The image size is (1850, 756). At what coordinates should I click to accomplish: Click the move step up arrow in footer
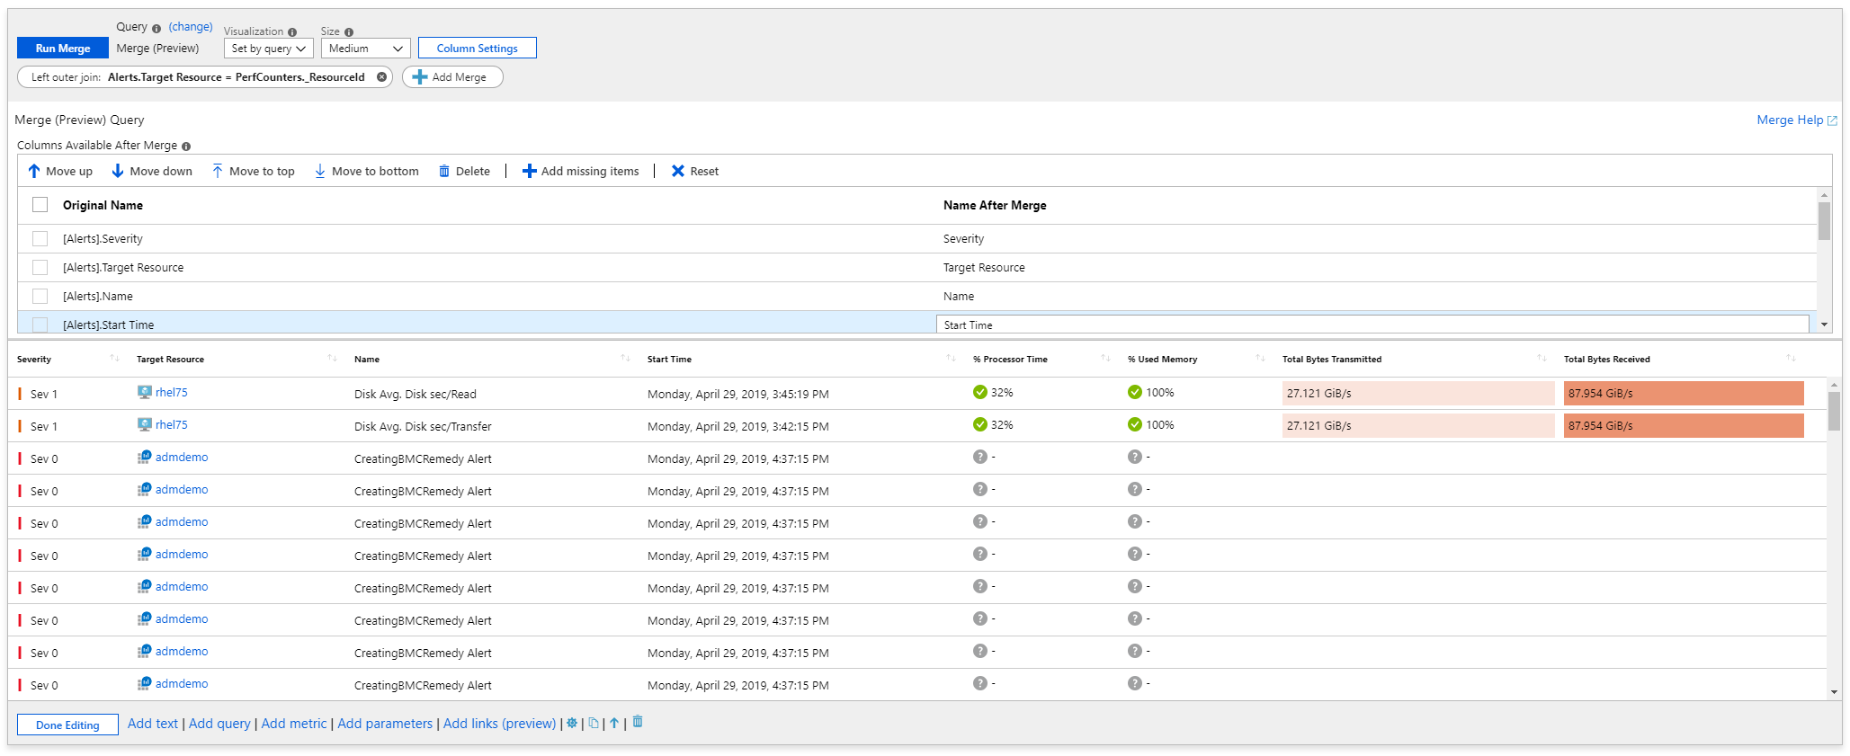point(614,723)
